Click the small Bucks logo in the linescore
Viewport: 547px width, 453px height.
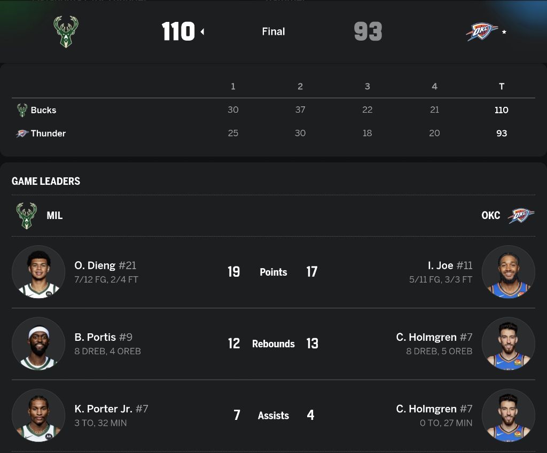(x=22, y=110)
